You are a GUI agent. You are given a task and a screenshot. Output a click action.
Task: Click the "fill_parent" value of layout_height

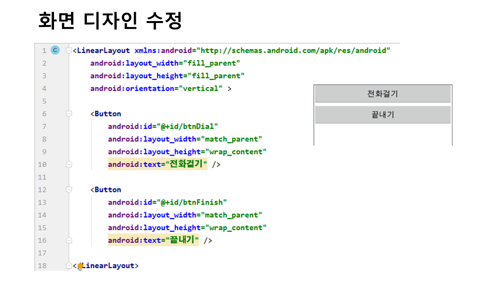[x=216, y=76]
